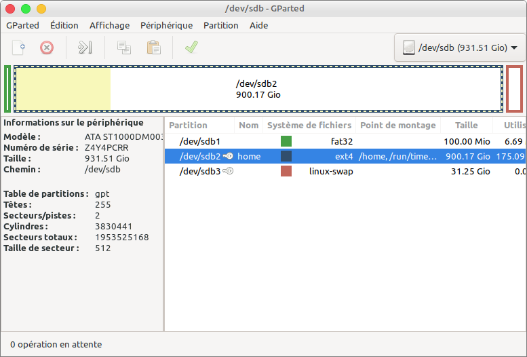This screenshot has width=527, height=357.
Task: Click the cylinders value 3830441
Action: 113,227
